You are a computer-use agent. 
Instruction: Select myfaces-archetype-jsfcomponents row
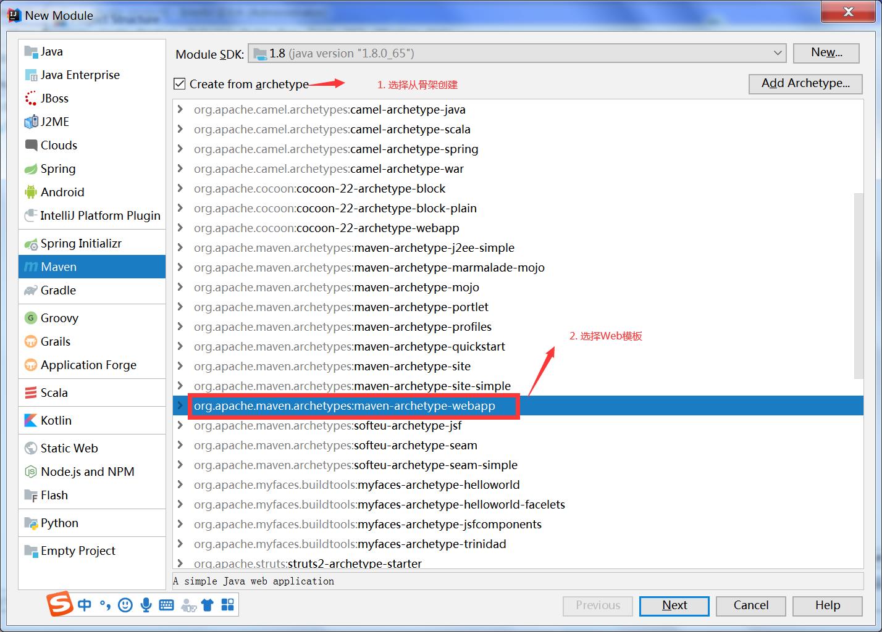pyautogui.click(x=518, y=524)
